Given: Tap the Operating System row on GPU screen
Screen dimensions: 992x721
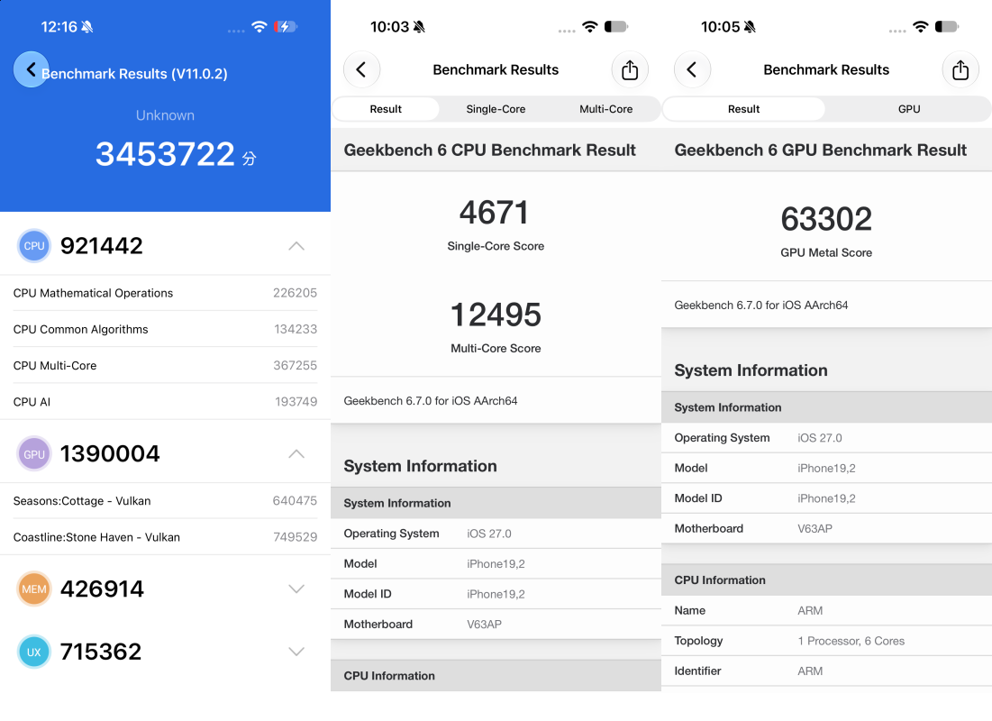Looking at the screenshot, I should pyautogui.click(x=827, y=438).
